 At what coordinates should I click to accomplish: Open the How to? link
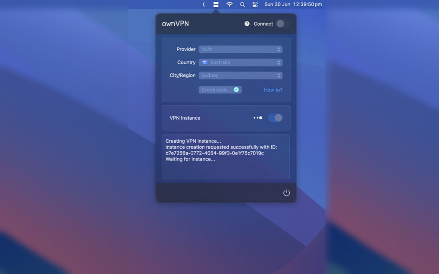(273, 90)
